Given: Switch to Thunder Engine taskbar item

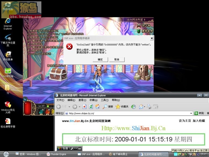Looking at the screenshot, I should 57,154.
